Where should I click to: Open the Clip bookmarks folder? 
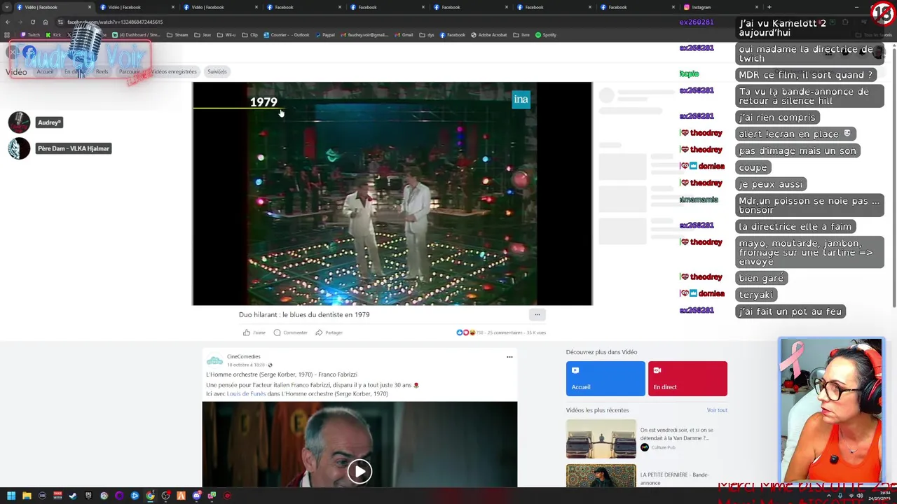click(x=249, y=35)
